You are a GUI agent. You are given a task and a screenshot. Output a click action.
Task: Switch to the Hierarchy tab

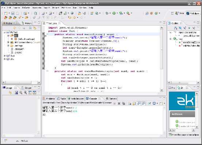pyautogui.click(x=27, y=23)
